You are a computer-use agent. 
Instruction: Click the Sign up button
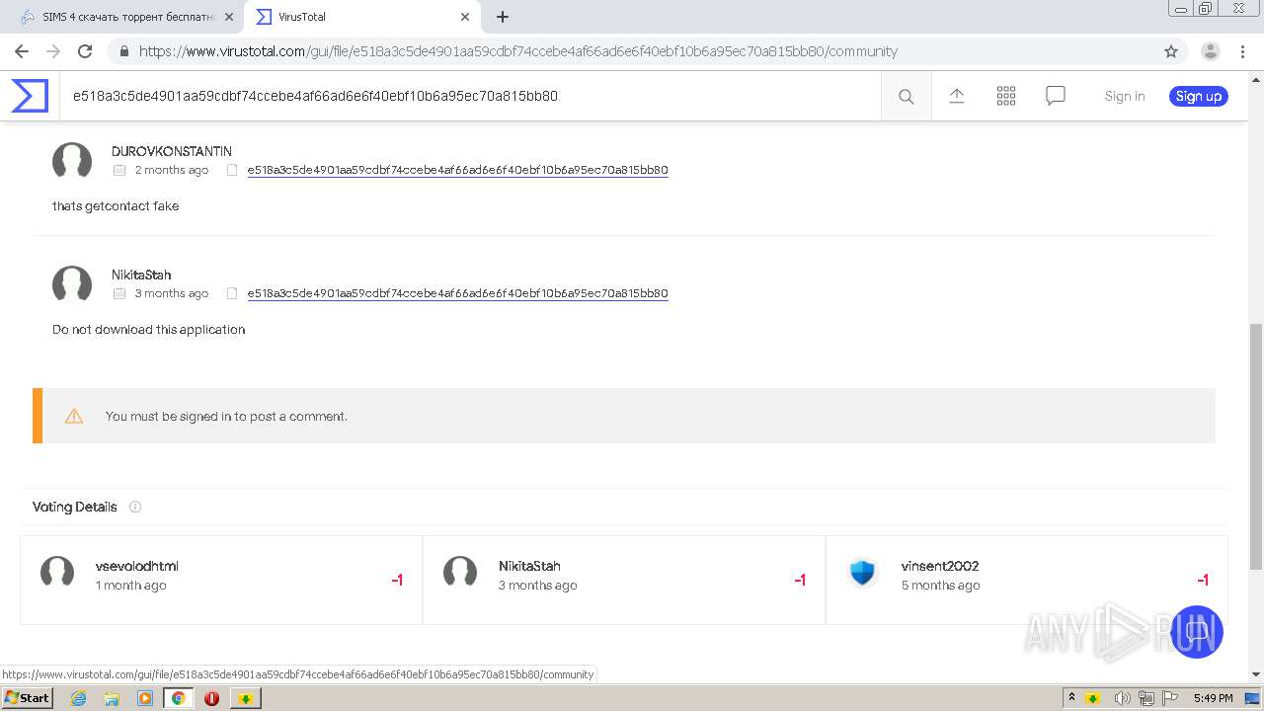point(1199,96)
